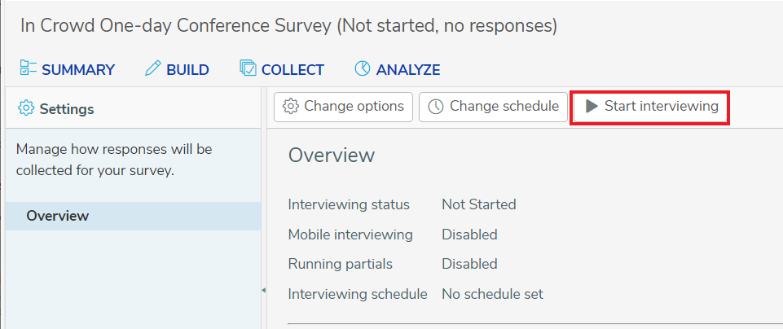
Task: Go to the ANALYZE tab label
Action: tap(408, 70)
